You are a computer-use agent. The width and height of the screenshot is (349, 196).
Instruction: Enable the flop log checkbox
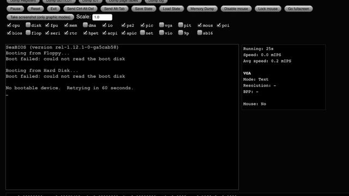tap(28, 33)
